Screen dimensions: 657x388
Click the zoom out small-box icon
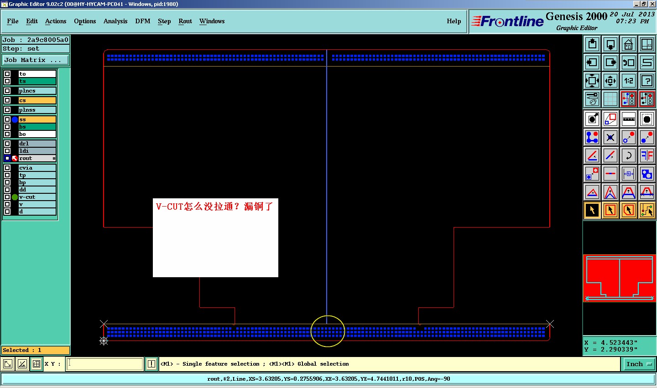point(610,81)
